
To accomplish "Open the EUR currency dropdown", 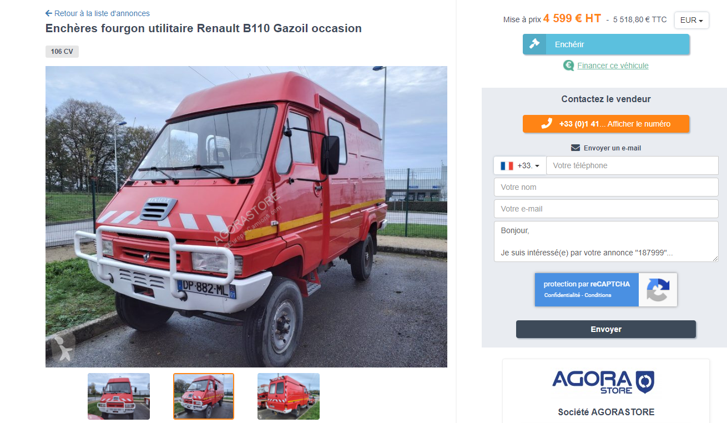I will pyautogui.click(x=691, y=20).
